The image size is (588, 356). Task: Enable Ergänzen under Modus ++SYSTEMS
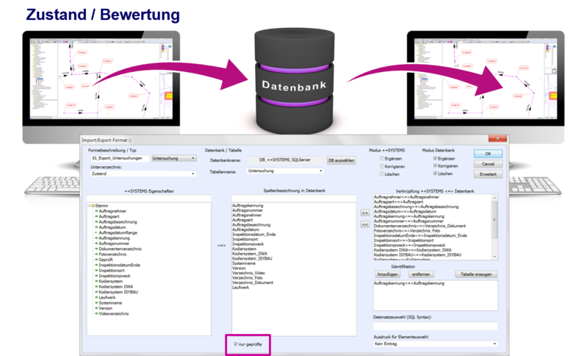point(381,158)
